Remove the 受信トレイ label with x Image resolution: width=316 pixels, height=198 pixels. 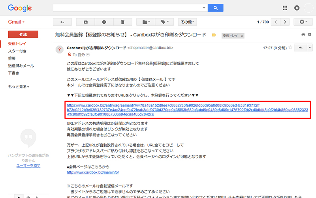tap(242, 36)
